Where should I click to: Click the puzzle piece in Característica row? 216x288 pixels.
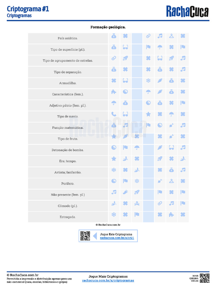[114, 92]
